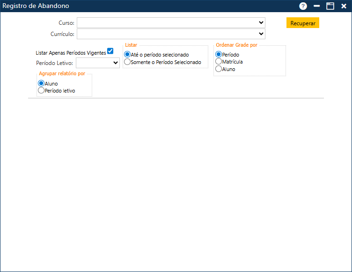This screenshot has height=272, width=352.
Task: Maximize the Registro de Abandono window
Action: [330, 6]
